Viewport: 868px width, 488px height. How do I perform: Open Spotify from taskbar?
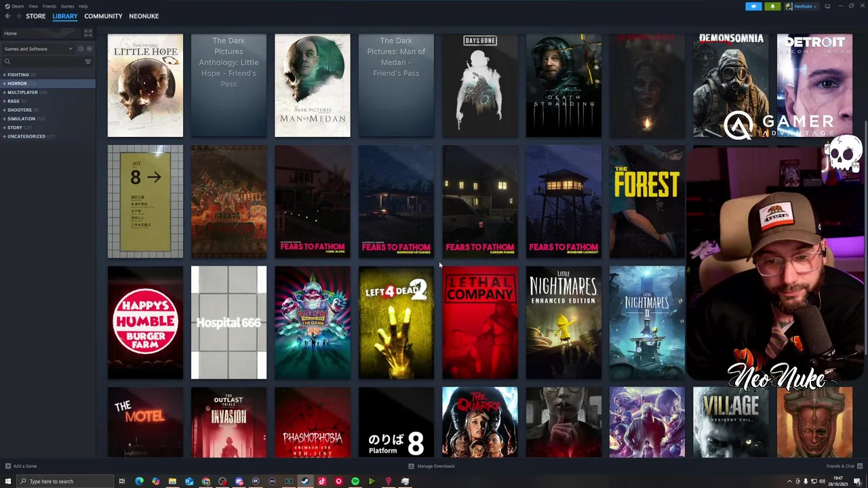tap(355, 481)
